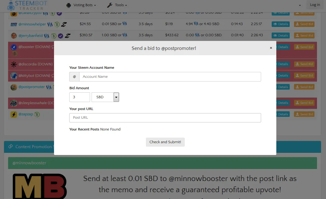
Task: Click Details for the postpromoter row
Action: (283, 87)
